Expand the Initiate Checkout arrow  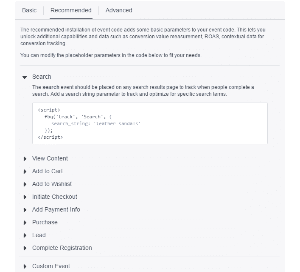tap(25, 197)
